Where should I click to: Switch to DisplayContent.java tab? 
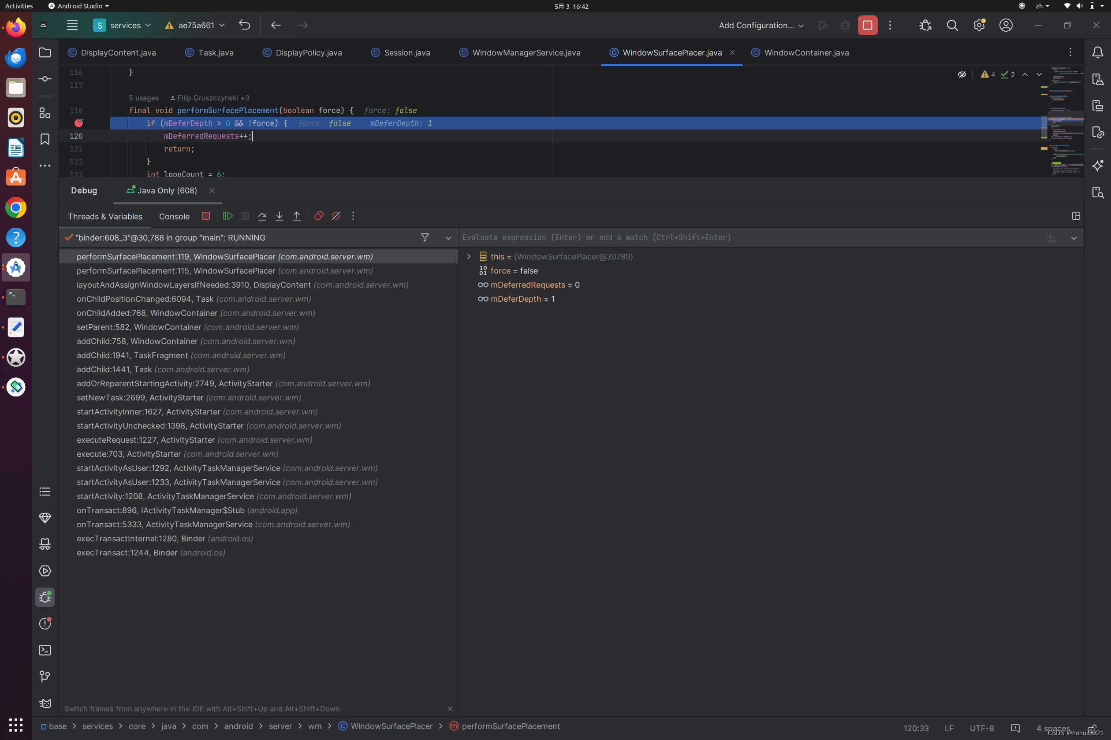click(x=112, y=52)
